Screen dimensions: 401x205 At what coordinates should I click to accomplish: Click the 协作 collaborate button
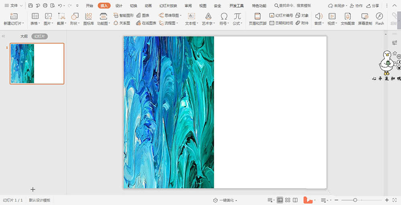click(356, 6)
